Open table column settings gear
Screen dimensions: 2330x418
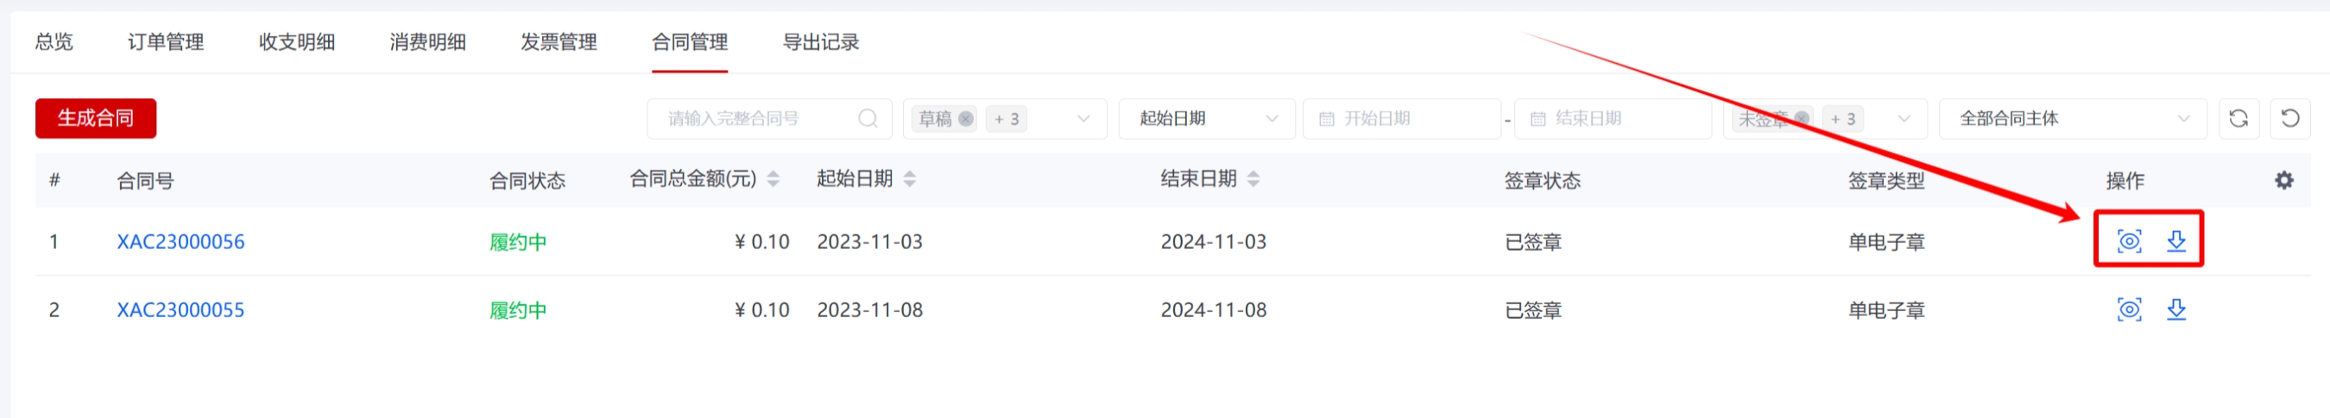(x=2284, y=181)
